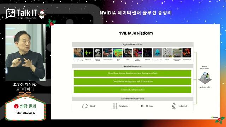Viewport: 226px width, 127px height.
Task: Click the '토크아이티' caption text
Action: 25,89
